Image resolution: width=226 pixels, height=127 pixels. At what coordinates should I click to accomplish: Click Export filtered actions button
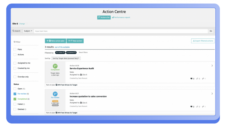pyautogui.click(x=203, y=41)
